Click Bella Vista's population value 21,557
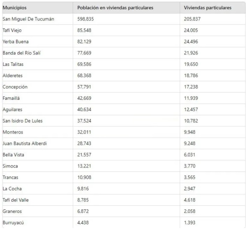Image resolution: width=247 pixels, height=235 pixels. click(85, 155)
